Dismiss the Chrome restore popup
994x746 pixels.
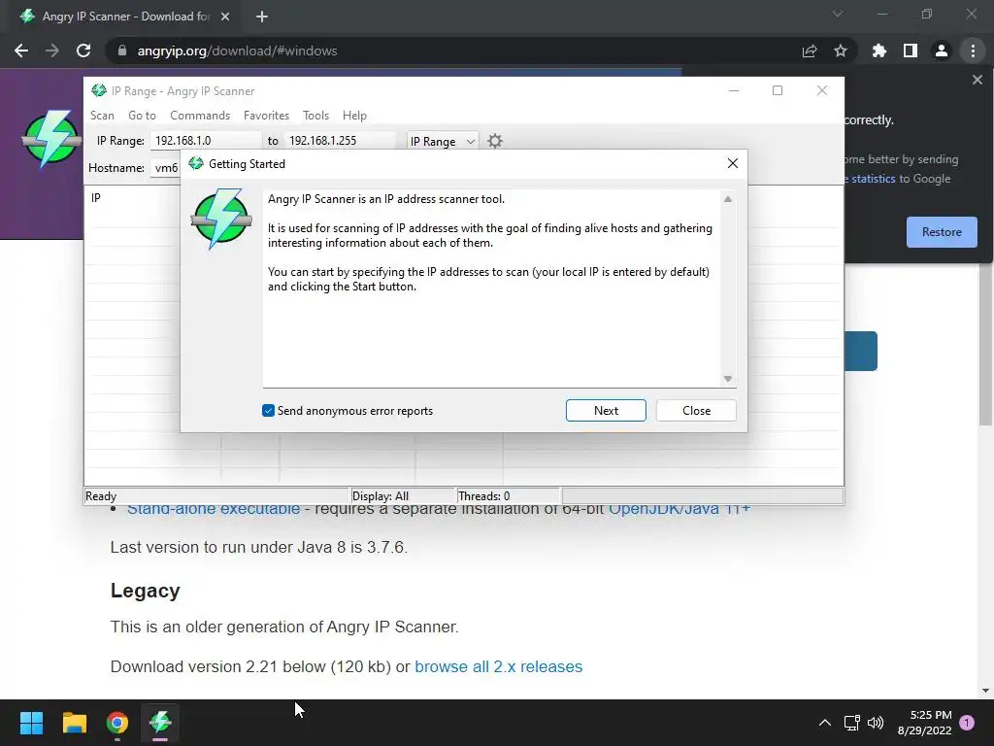(x=977, y=80)
